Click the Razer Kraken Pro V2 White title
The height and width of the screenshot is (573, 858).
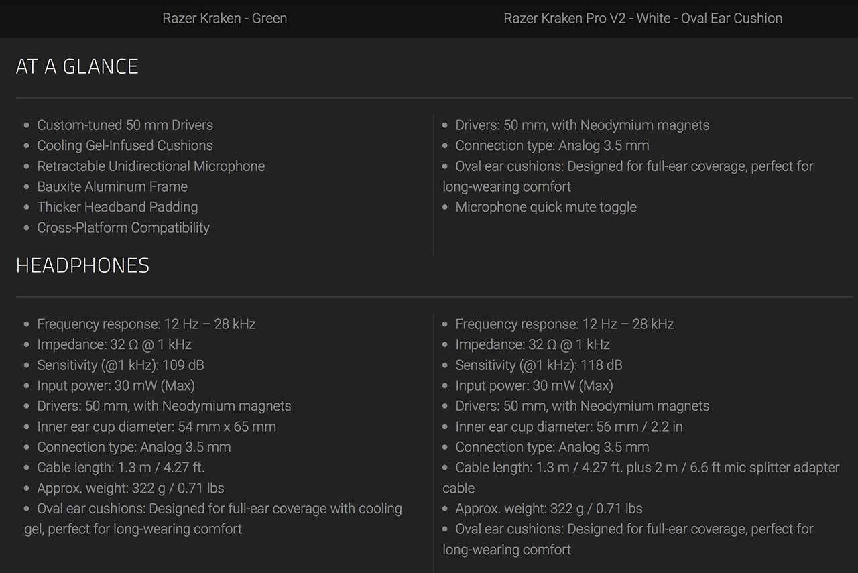(643, 18)
